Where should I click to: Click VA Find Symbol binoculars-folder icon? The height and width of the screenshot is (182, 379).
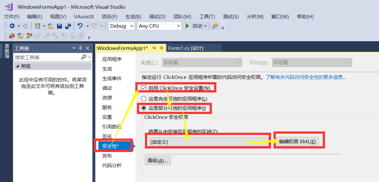pyautogui.click(x=29, y=36)
